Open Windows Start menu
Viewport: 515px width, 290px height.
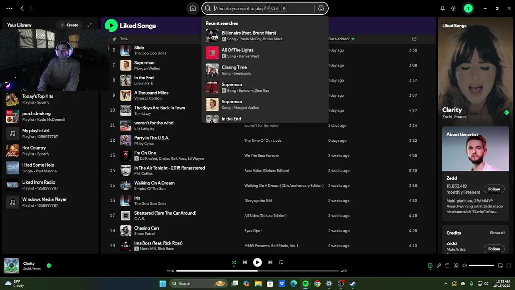[x=163, y=284]
